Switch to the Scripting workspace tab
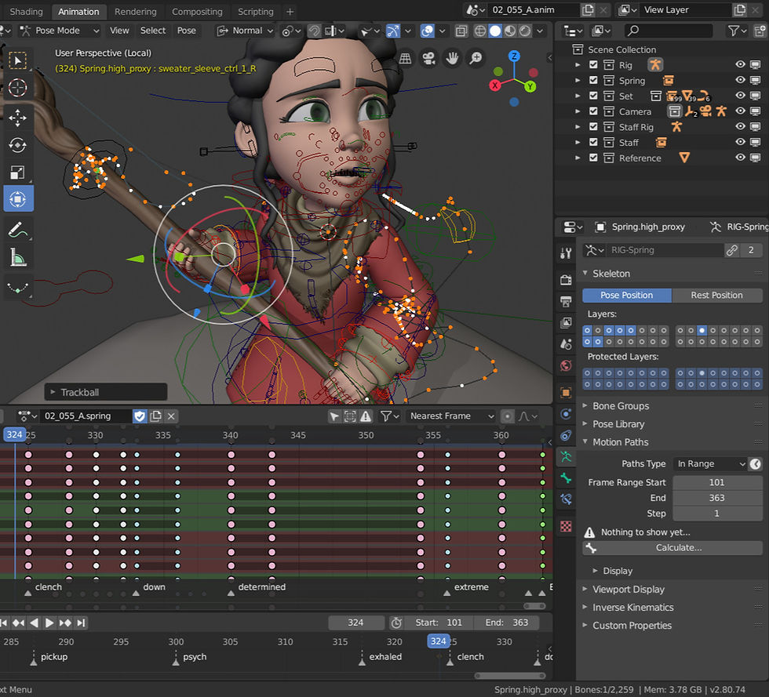This screenshot has width=769, height=697. [x=256, y=11]
